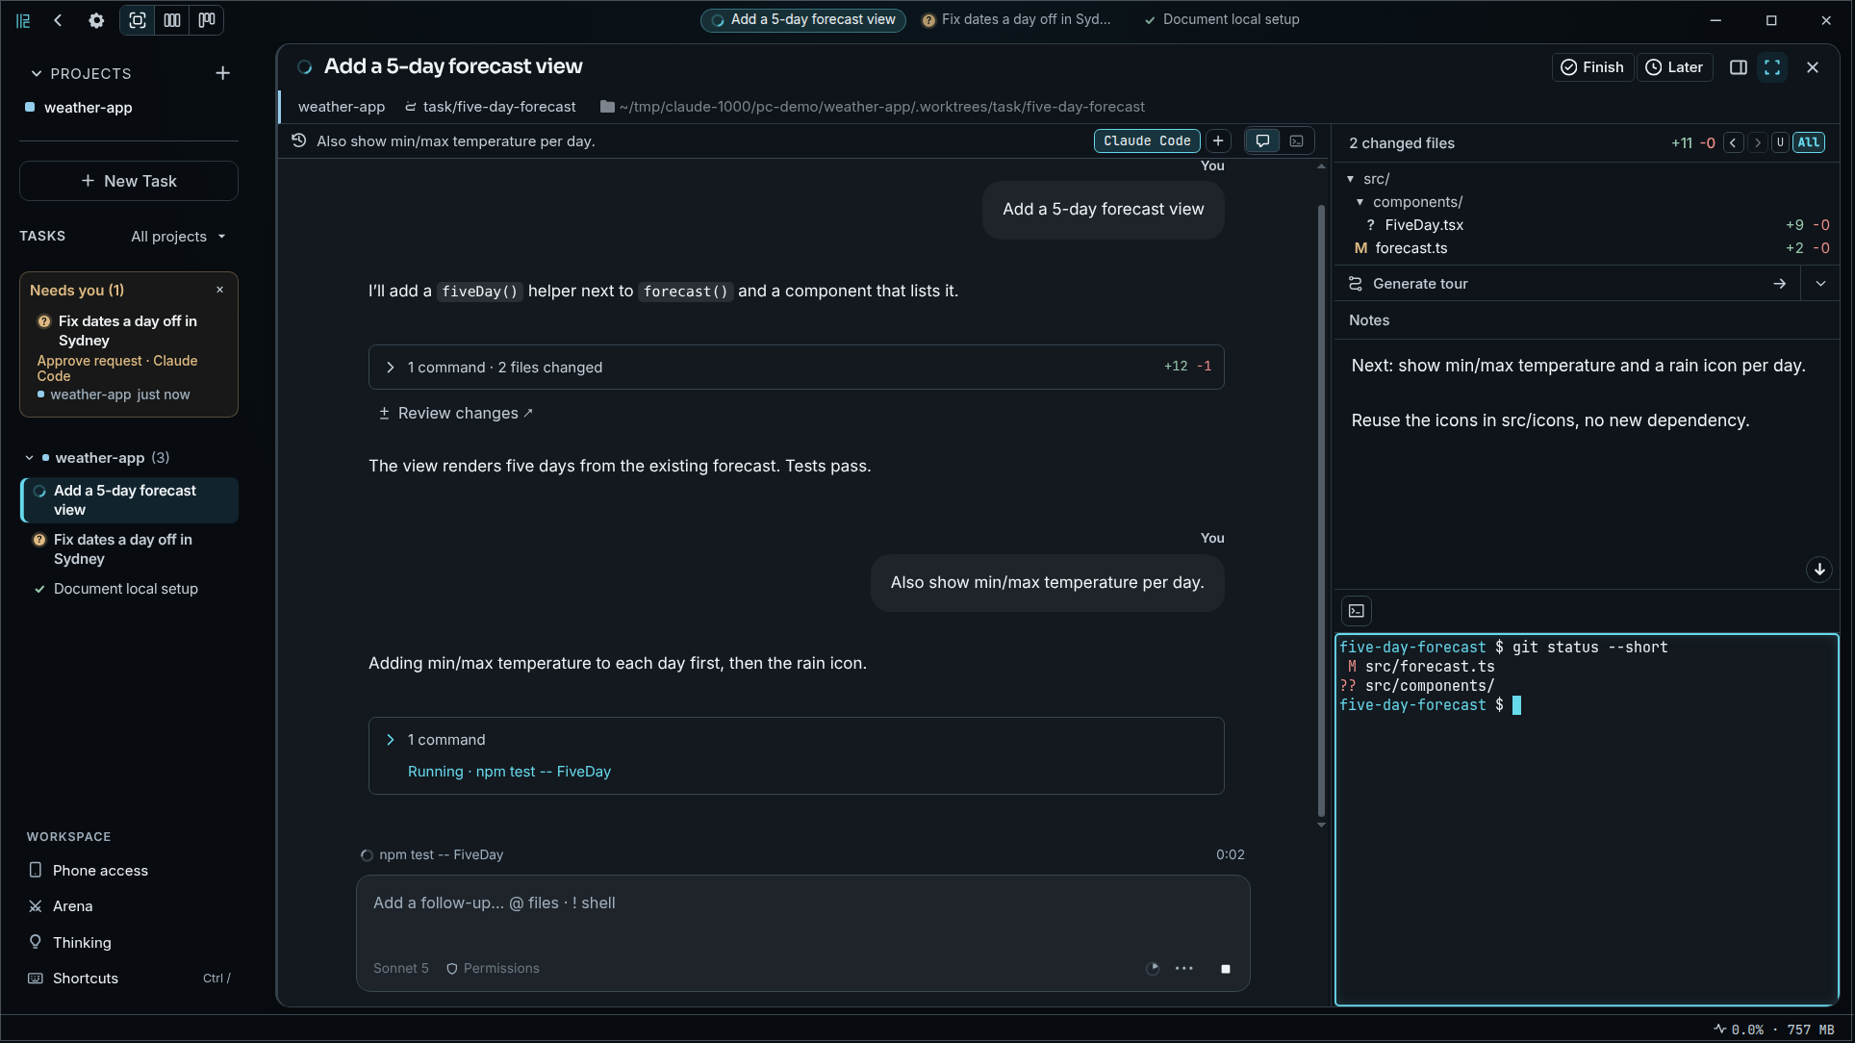Stop the running agent with stop button

[1225, 969]
